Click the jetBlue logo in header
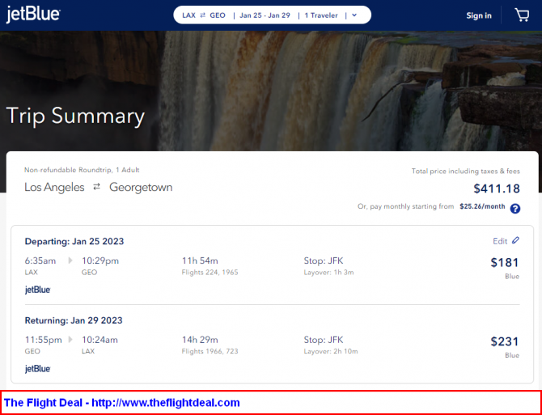Image resolution: width=542 pixels, height=415 pixels. [33, 15]
